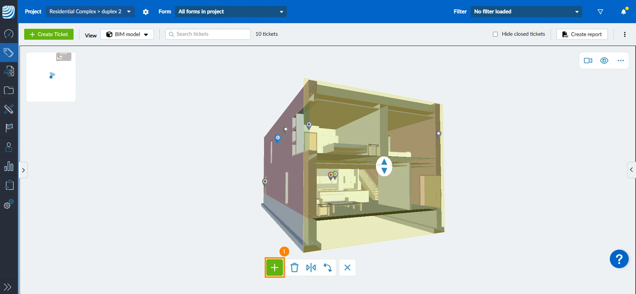Close the section tool with X icon
636x294 pixels.
coord(347,267)
